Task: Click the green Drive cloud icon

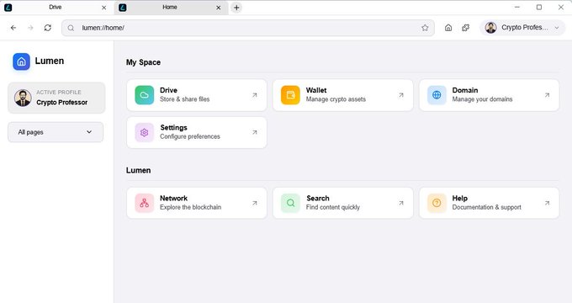Action: (x=145, y=95)
